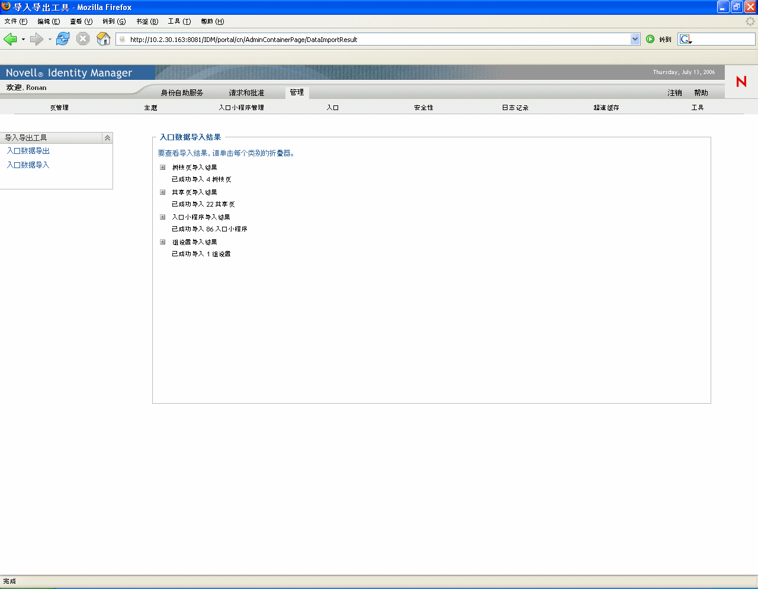
Task: Open the 转到 (G) menu
Action: pos(114,21)
